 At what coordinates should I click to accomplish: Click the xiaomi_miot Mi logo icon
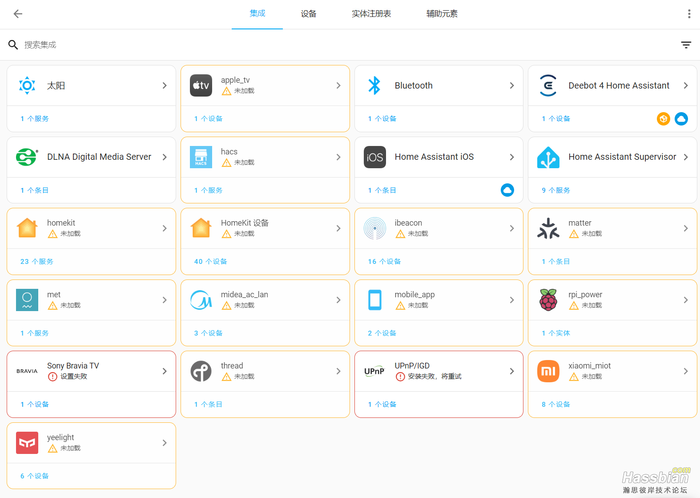point(548,371)
